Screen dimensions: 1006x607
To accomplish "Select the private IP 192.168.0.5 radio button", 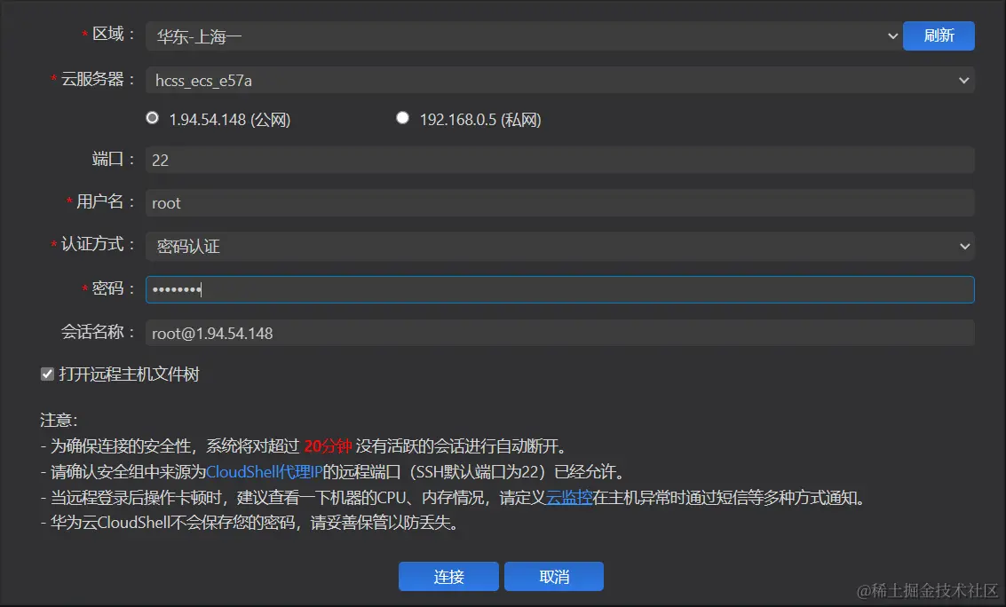I will coord(402,117).
